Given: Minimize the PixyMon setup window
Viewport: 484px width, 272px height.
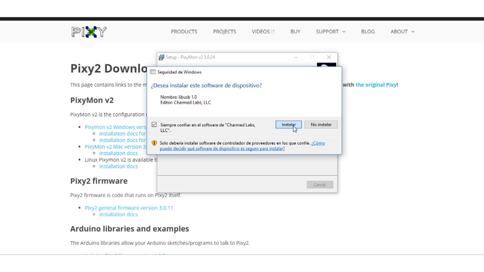Looking at the screenshot, I should click(x=296, y=57).
